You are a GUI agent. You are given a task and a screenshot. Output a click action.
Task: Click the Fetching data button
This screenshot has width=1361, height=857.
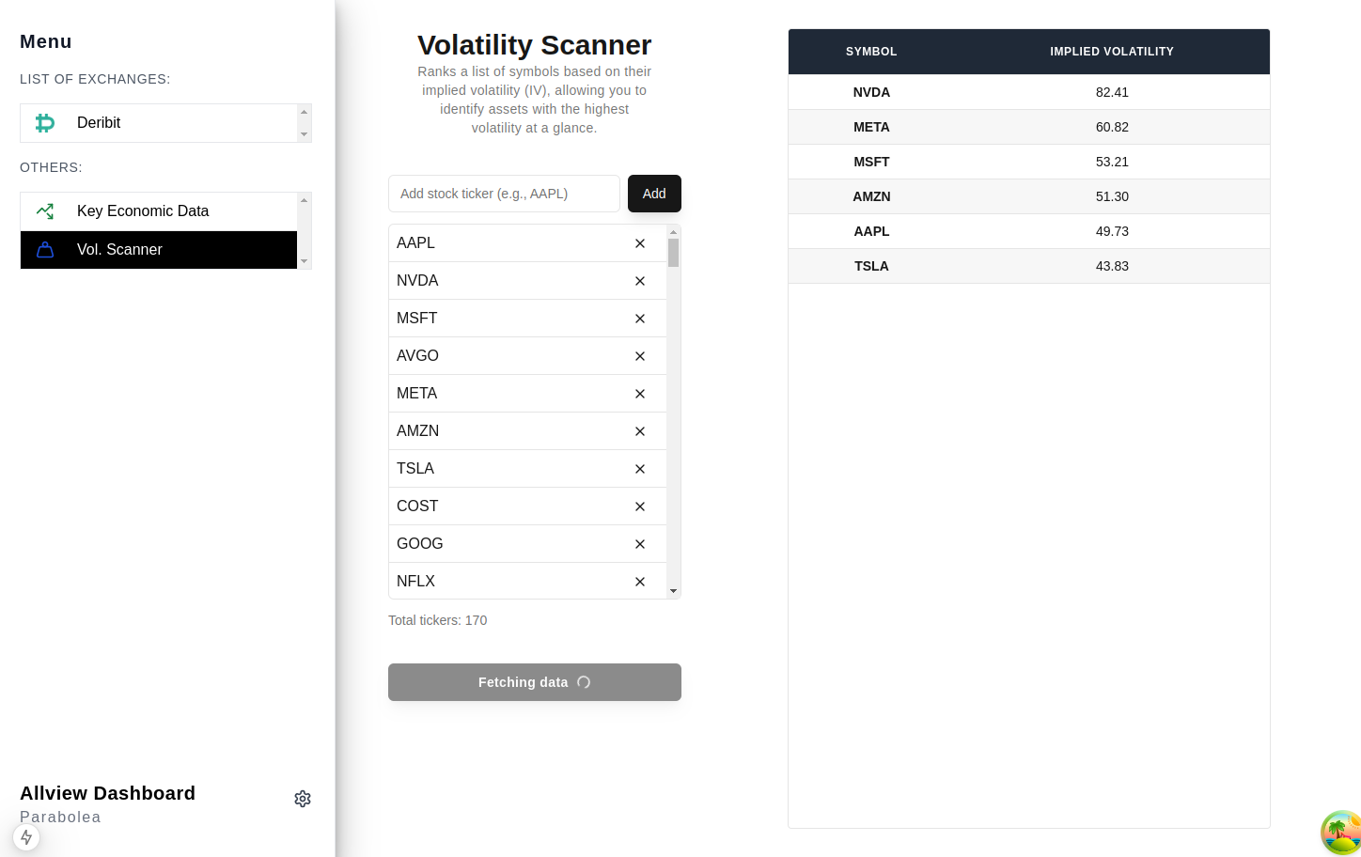click(534, 682)
